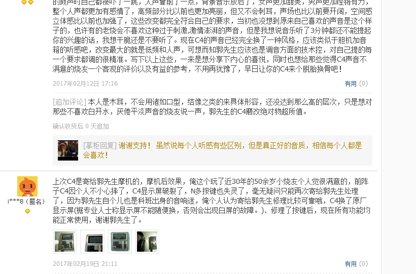Open the second review photo thumbnail

92,242
